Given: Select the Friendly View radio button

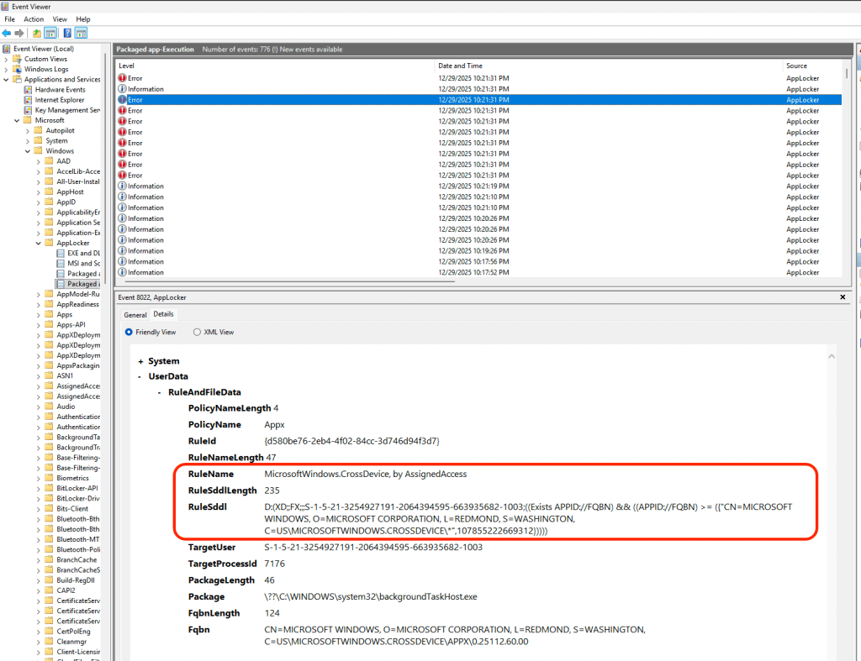Looking at the screenshot, I should tap(129, 332).
